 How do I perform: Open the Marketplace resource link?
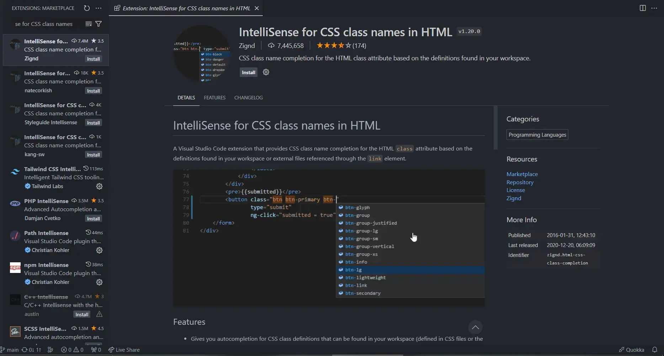pos(522,174)
